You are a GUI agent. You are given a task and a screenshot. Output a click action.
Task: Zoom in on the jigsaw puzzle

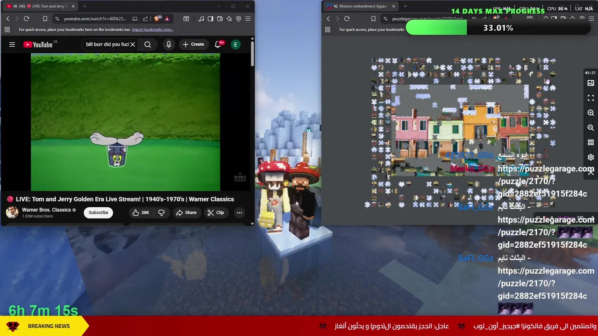point(591,113)
